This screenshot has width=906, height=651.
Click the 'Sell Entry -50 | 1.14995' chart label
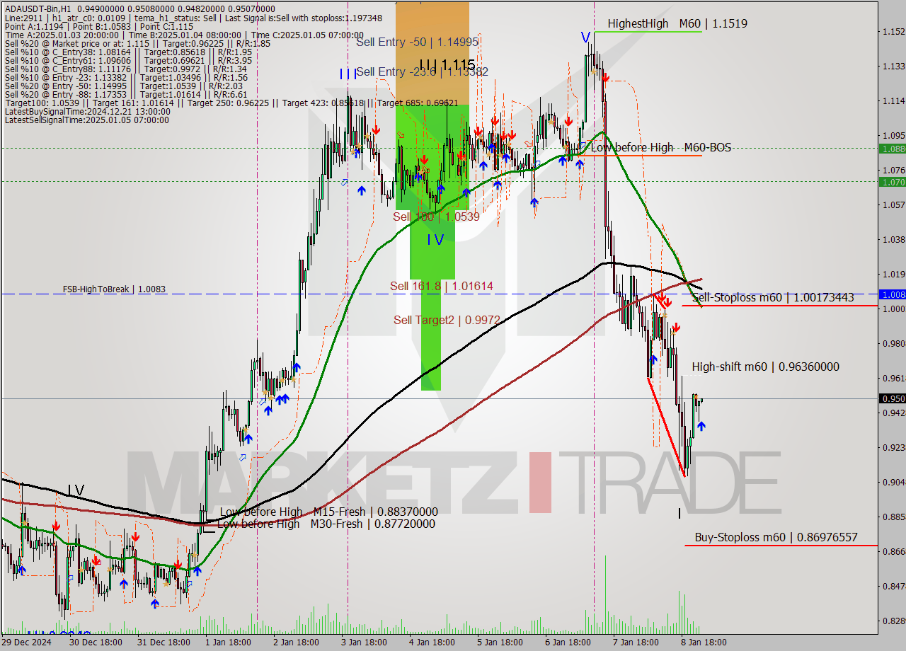[x=417, y=42]
